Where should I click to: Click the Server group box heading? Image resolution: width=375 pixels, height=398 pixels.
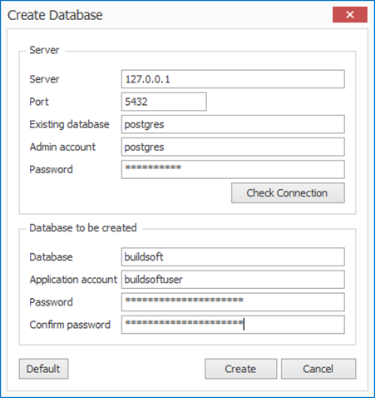click(x=44, y=50)
